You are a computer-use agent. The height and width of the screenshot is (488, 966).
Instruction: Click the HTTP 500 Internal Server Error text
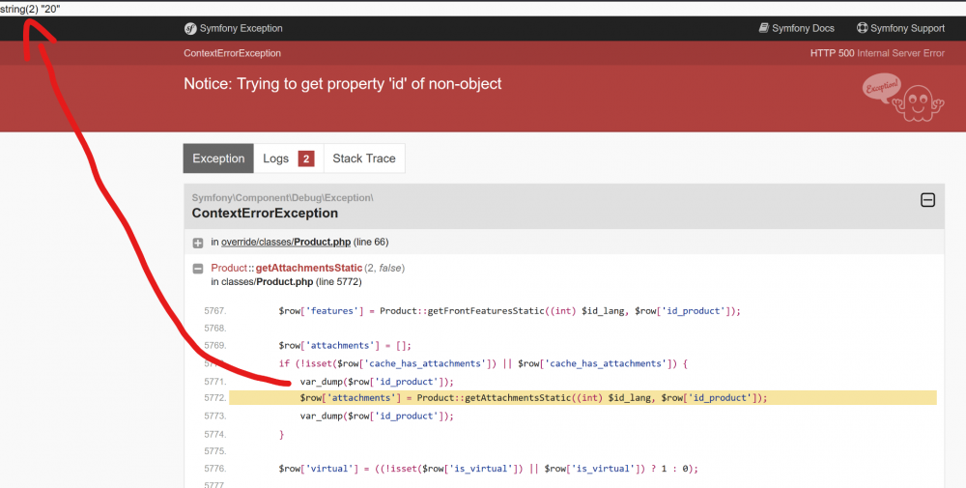[877, 53]
